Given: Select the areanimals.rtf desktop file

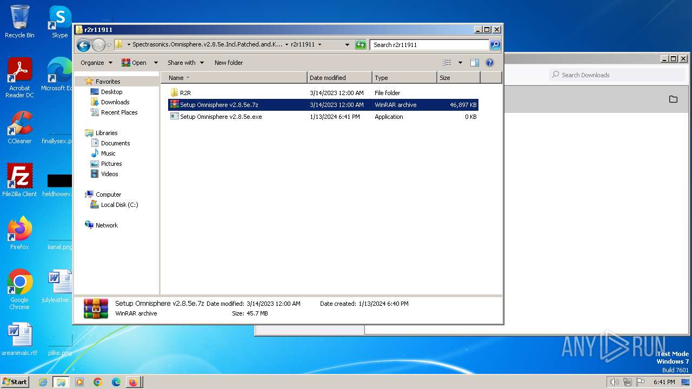Looking at the screenshot, I should point(19,339).
